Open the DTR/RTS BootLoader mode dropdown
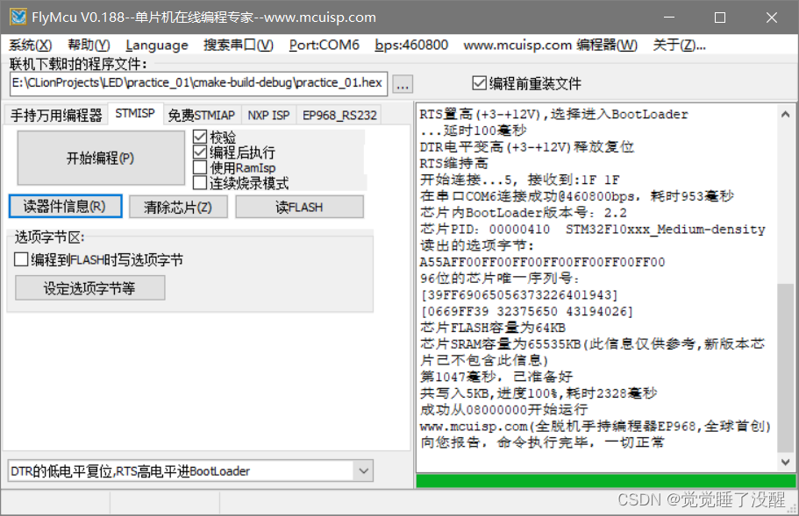 [x=189, y=470]
